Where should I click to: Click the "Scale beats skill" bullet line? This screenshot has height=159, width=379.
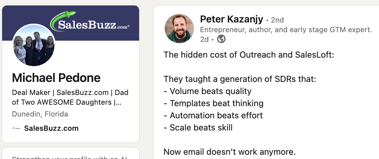pyautogui.click(x=198, y=128)
